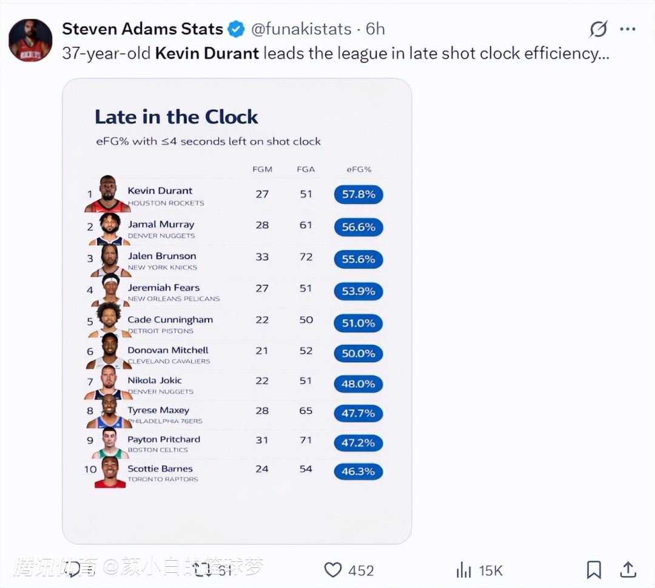Viewport: 655px width, 588px height.
Task: Share the tweet with upload arrow icon
Action: click(628, 570)
